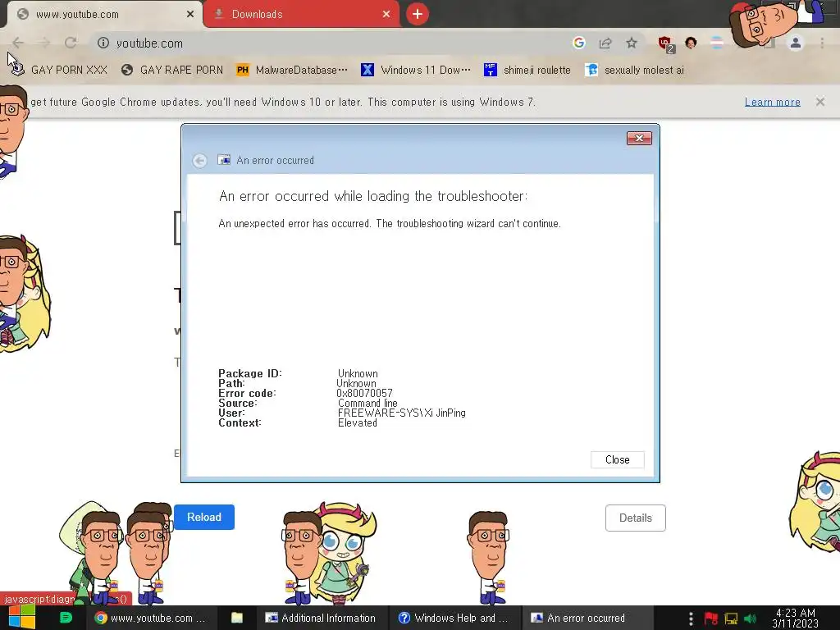Open green app icon on taskbar
This screenshot has width=840, height=630.
click(x=66, y=618)
